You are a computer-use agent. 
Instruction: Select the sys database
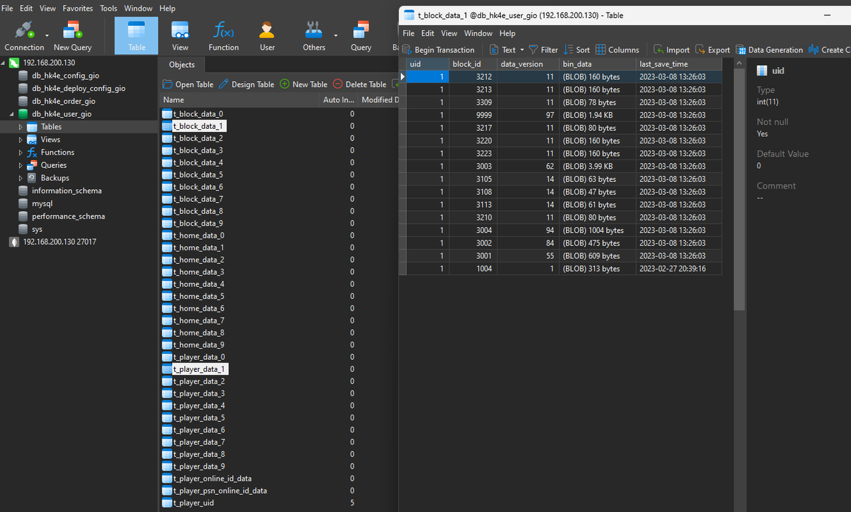[37, 229]
